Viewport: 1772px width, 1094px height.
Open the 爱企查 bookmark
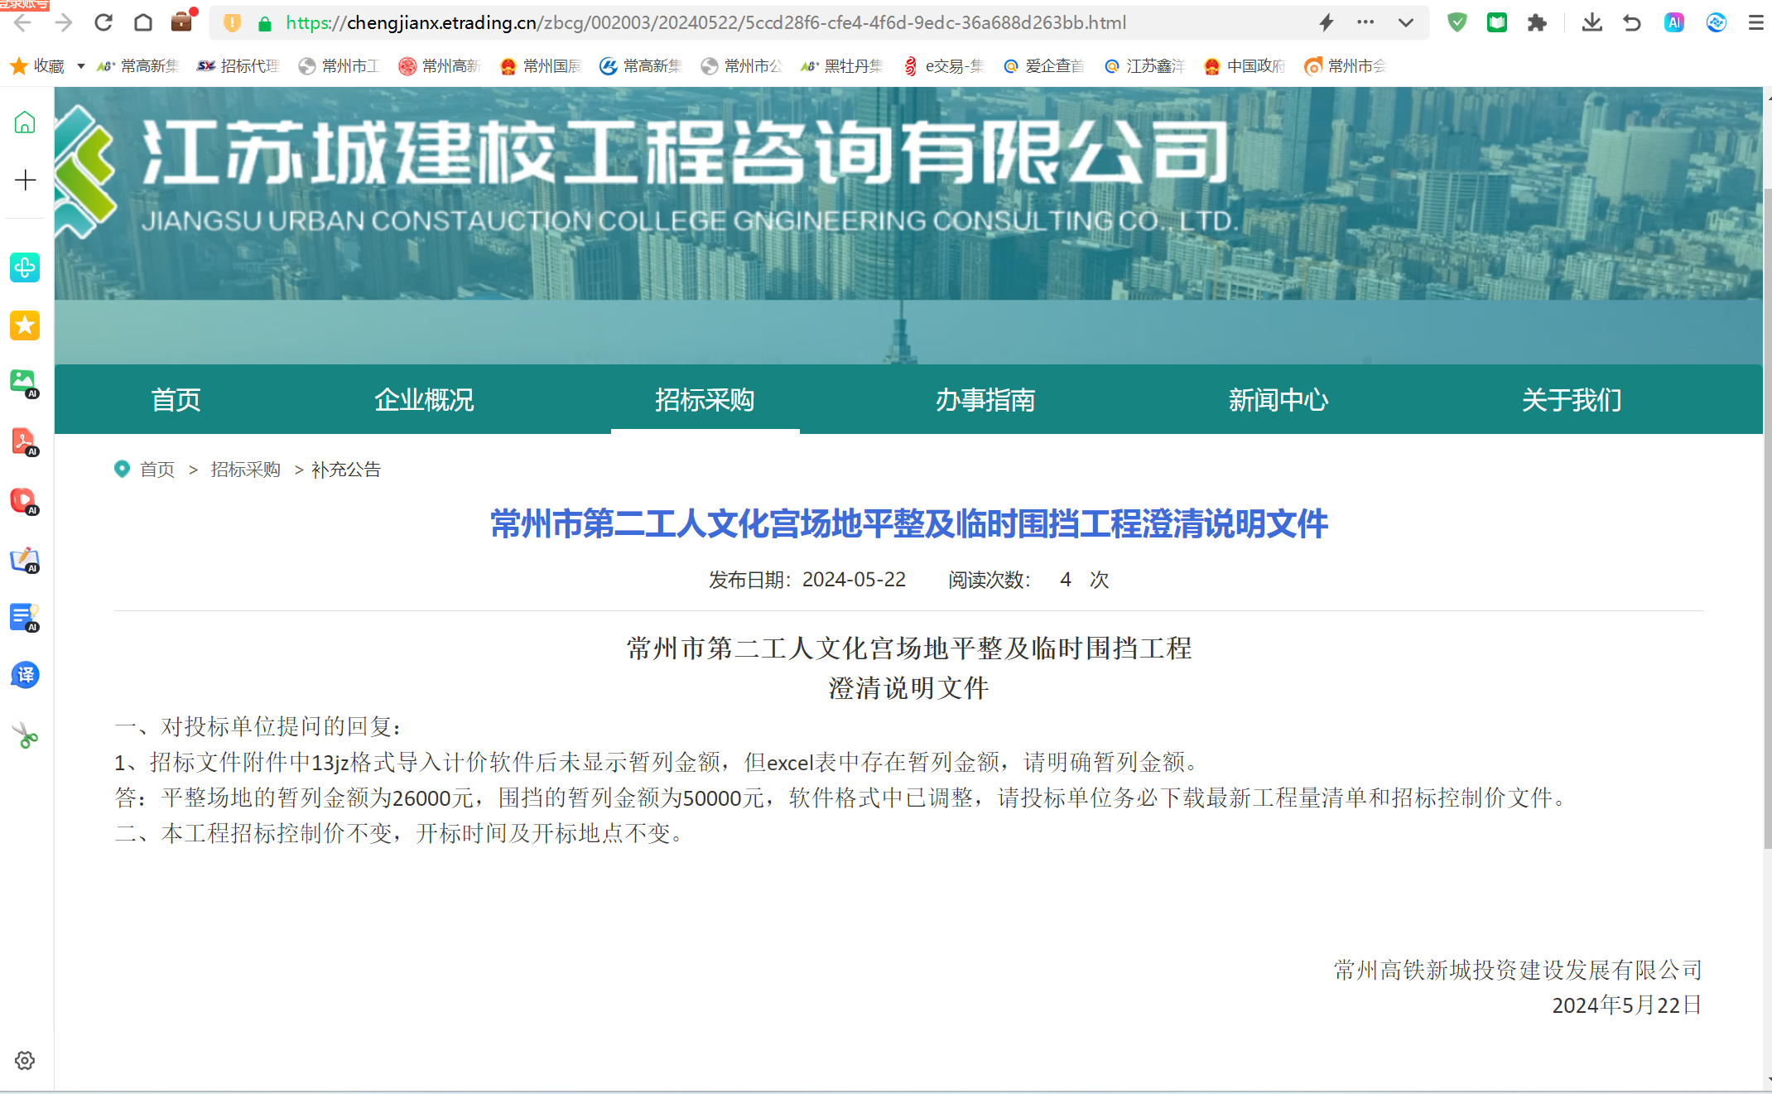(1044, 66)
